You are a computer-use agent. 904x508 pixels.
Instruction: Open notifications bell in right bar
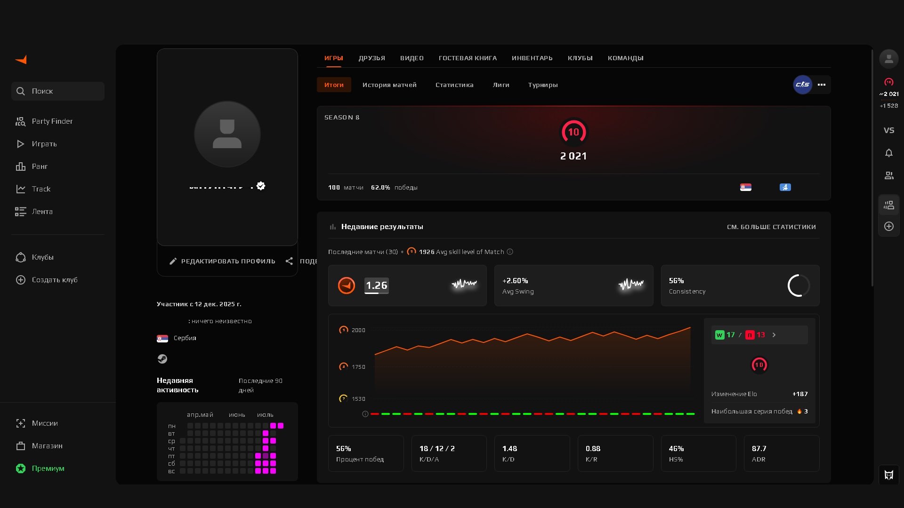889,153
